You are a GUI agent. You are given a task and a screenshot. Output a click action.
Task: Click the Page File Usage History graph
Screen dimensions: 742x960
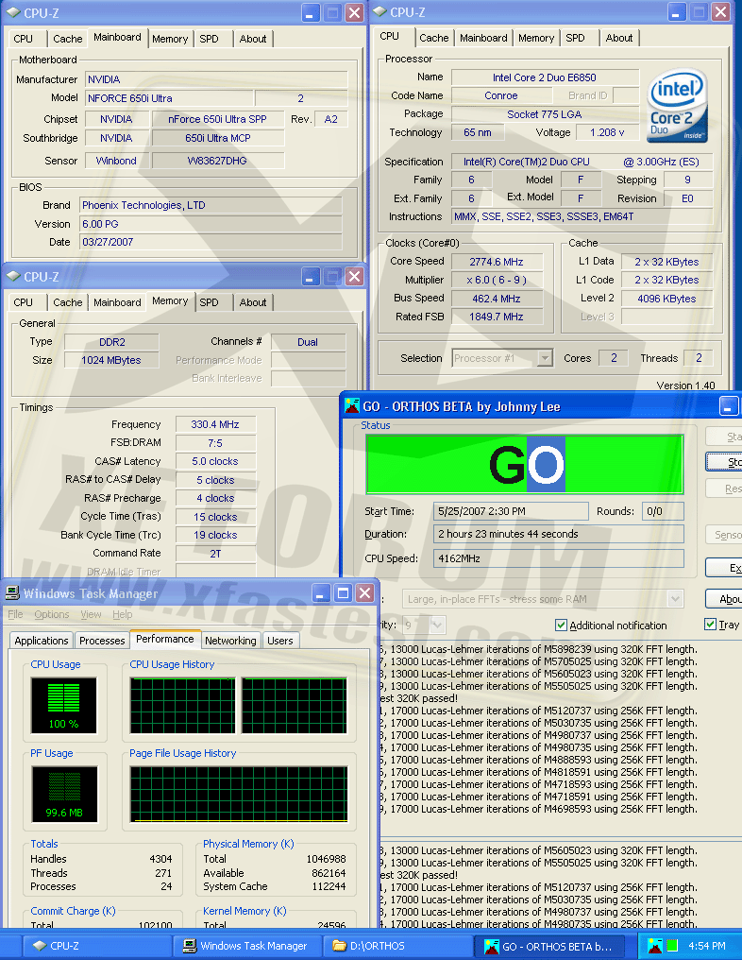pyautogui.click(x=239, y=794)
